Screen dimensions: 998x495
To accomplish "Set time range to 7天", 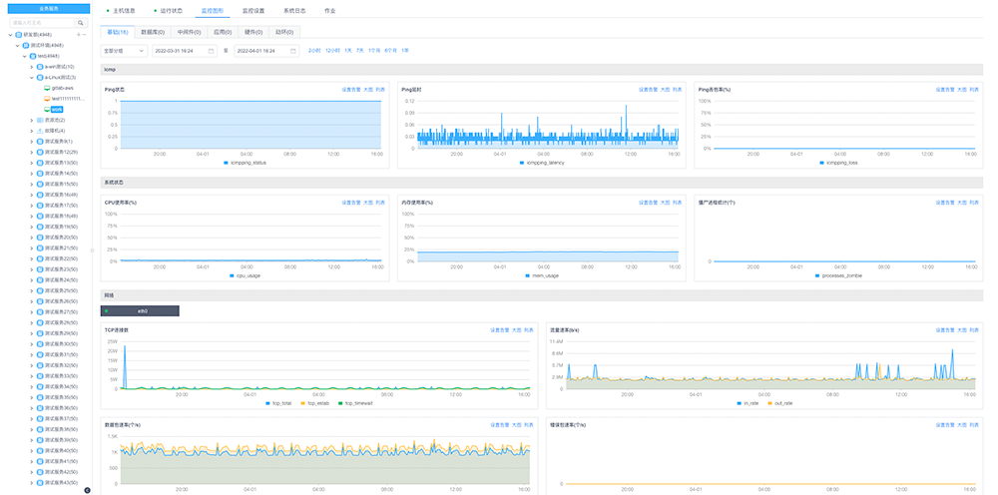I will coord(360,50).
